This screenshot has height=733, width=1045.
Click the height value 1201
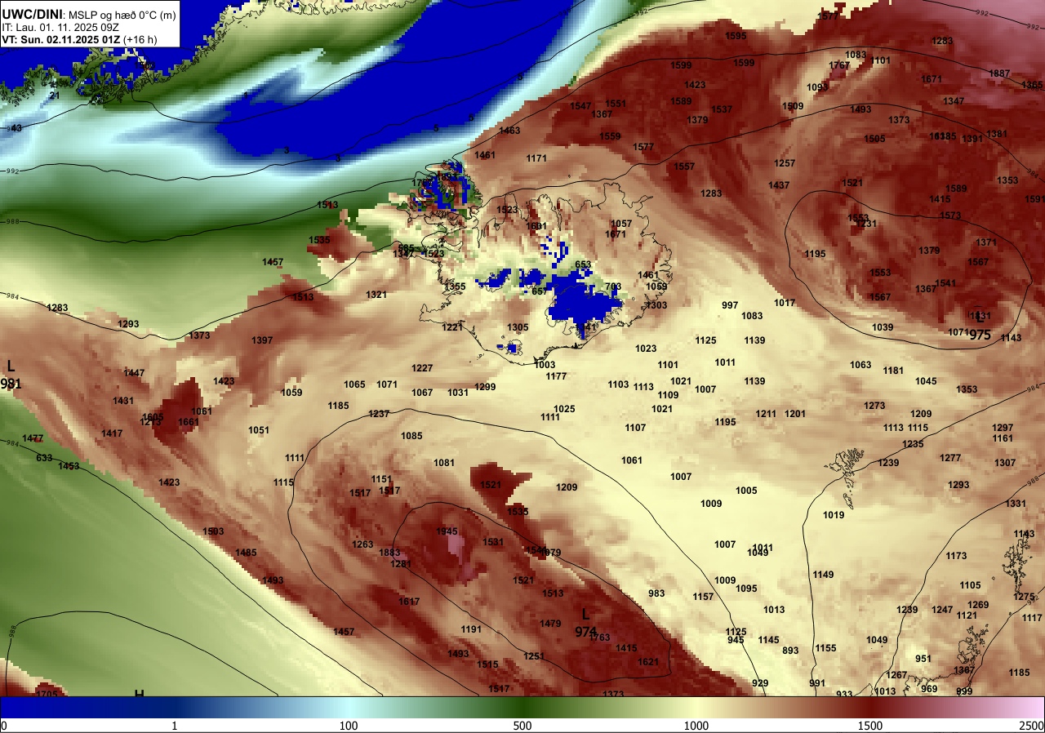(795, 414)
